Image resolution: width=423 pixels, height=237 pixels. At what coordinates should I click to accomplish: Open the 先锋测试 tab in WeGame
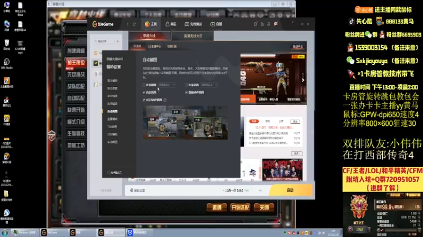coord(193,24)
